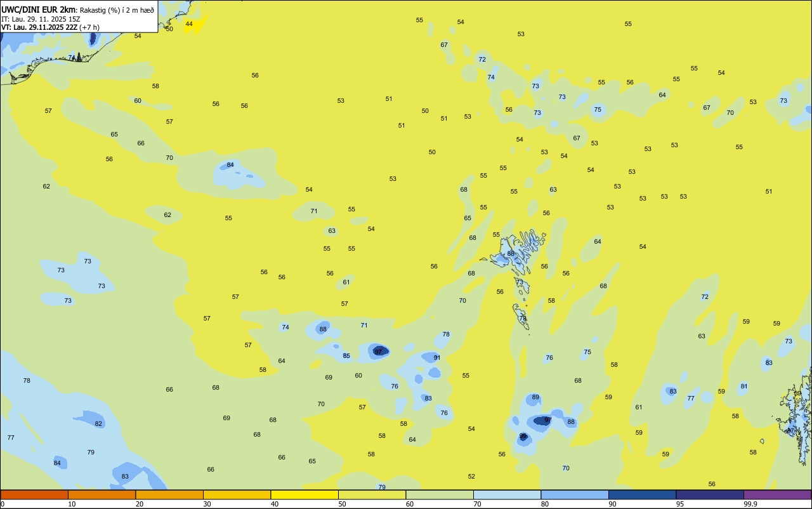Click the '87' humidity value on the map

pyautogui.click(x=790, y=432)
